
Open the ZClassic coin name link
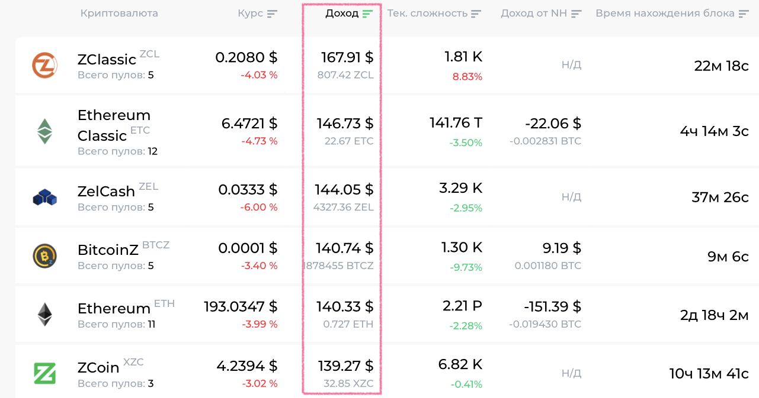point(107,60)
